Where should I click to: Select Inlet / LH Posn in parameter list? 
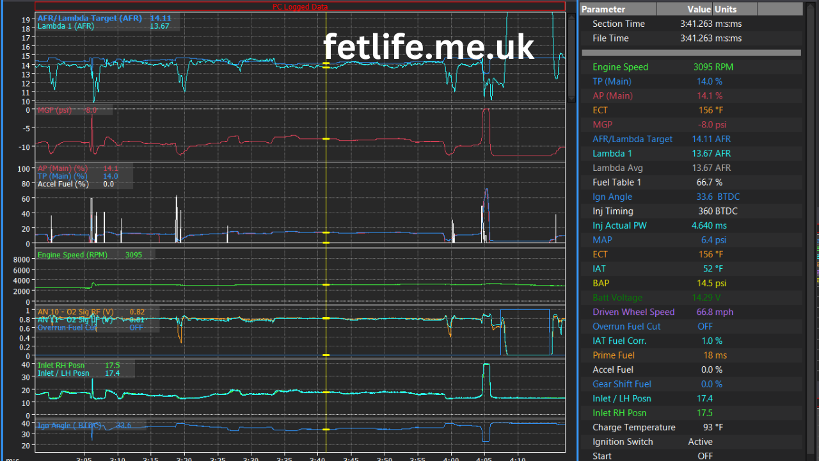(x=691, y=398)
